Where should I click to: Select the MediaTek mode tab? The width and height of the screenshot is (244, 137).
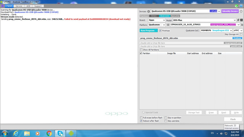coord(175,16)
